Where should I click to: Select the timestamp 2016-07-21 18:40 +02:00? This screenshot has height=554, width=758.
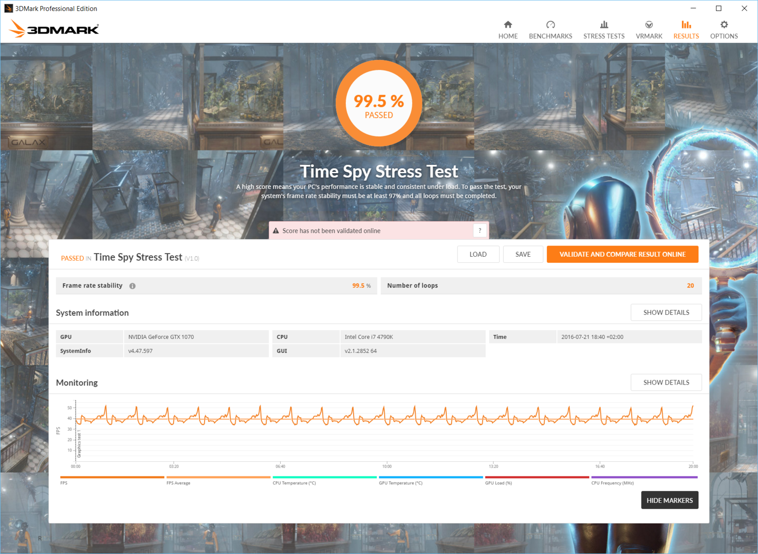[592, 337]
